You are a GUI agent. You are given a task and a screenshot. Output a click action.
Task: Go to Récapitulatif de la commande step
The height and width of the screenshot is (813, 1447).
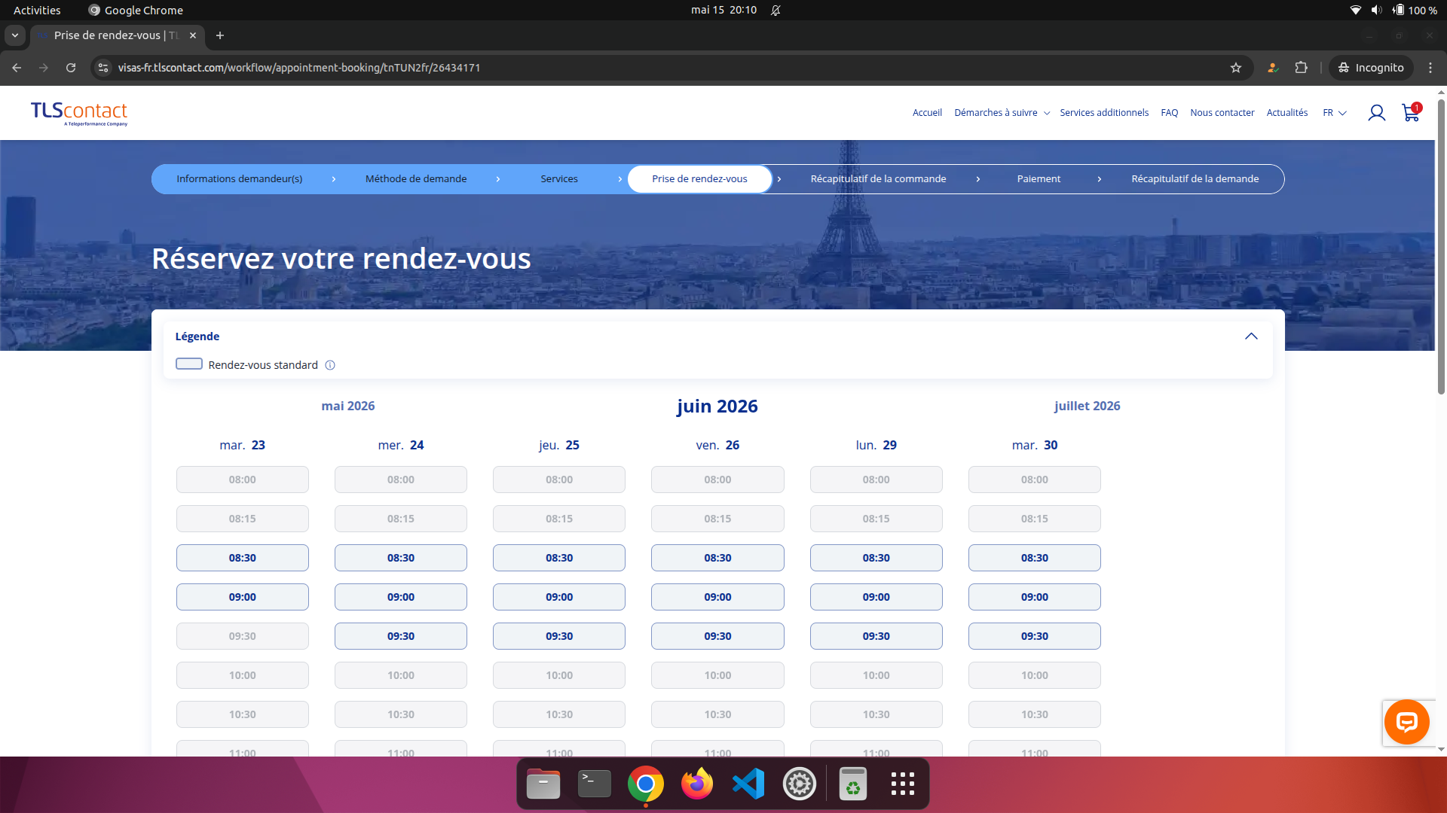pos(878,179)
